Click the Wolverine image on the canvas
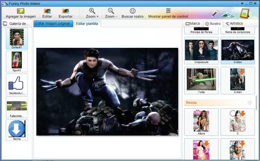Image resolution: width=260 pixels, height=161 pixels. [x=107, y=92]
